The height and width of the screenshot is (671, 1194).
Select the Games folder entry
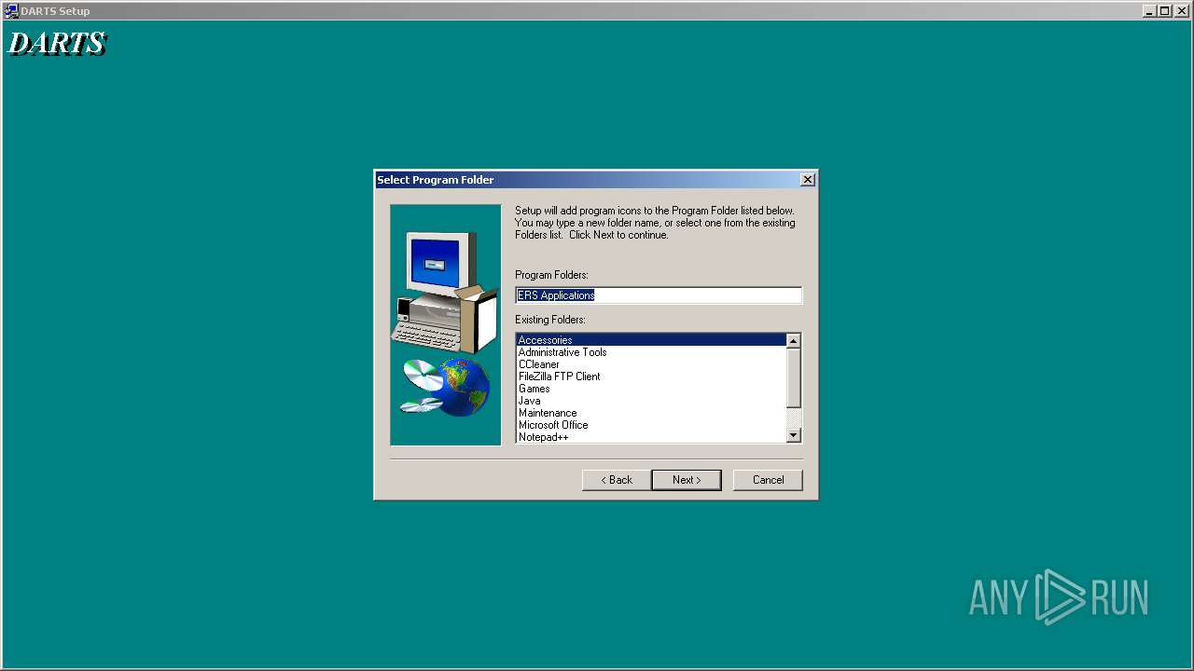651,389
